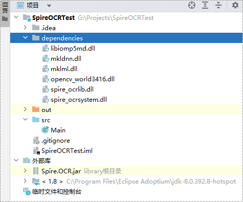Select the SpireOCRTest project name
Image resolution: width=243 pixels, height=202 pixels.
[x=53, y=18]
